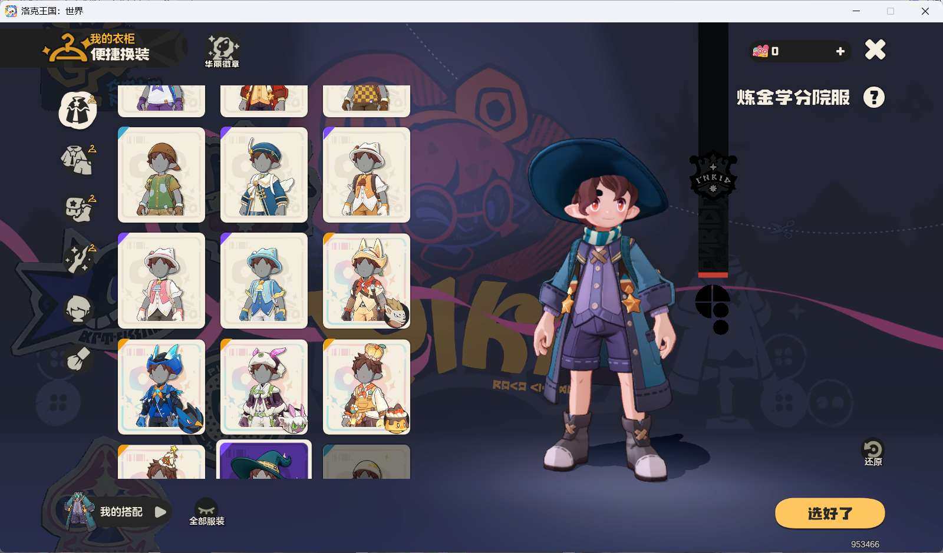Image resolution: width=943 pixels, height=553 pixels.
Task: Select the sparkling magic wand category
Action: pos(78,259)
